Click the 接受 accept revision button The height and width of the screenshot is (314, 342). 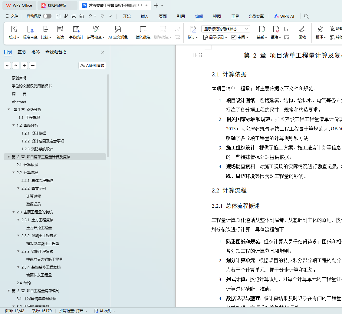tap(262, 29)
